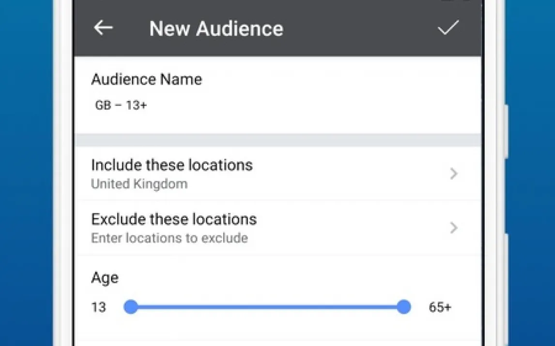Tap the back arrow in header
Screen dimensions: 555x346
coord(103,28)
